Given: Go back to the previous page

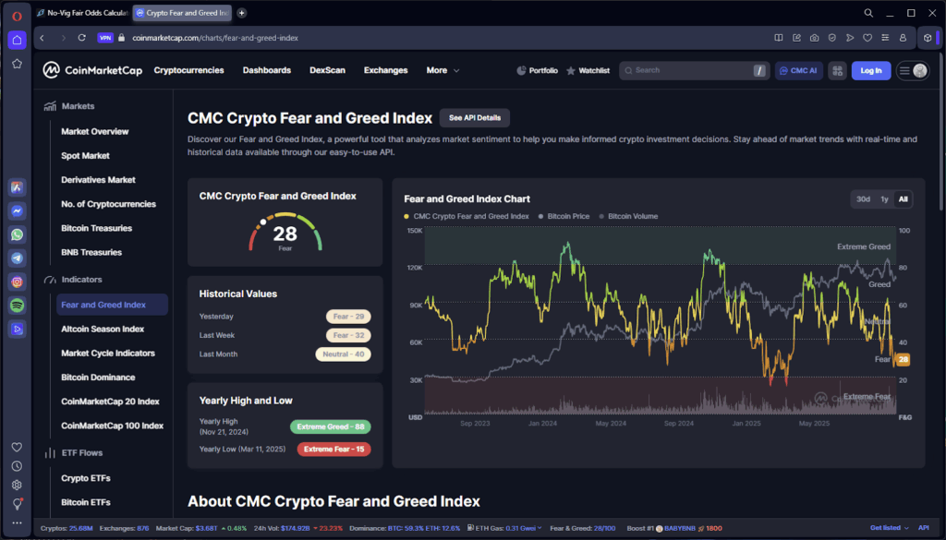Looking at the screenshot, I should [42, 37].
